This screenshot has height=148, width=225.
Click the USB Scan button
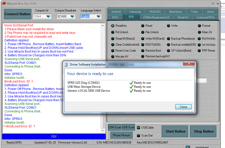tap(128, 127)
